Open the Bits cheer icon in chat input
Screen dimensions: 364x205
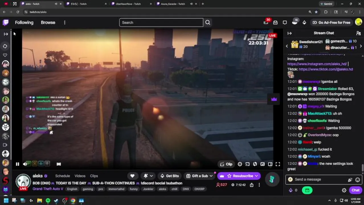350,180
